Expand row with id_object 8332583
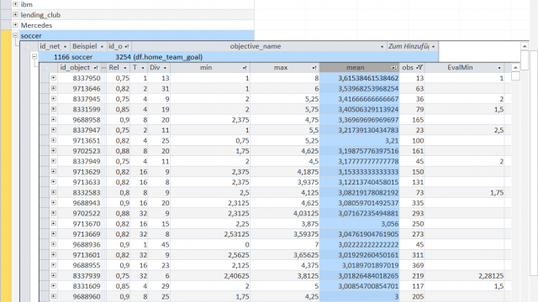 point(54,192)
